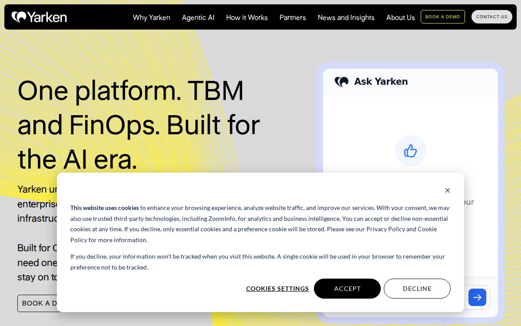This screenshot has height=326, width=521.
Task: Click the thumbs-up icon in Ask Yarken
Action: point(411,151)
